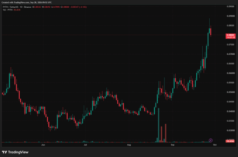The height and width of the screenshot is (157, 238).
Task: Click the 0.09000 price axis label
Action: click(231, 16)
